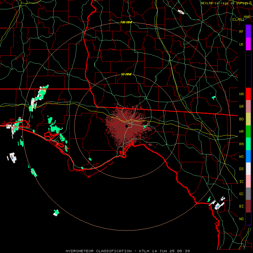This screenshot has width=253, height=253.
Task: Select the light pink IC legend swatch
Action: 248,181
